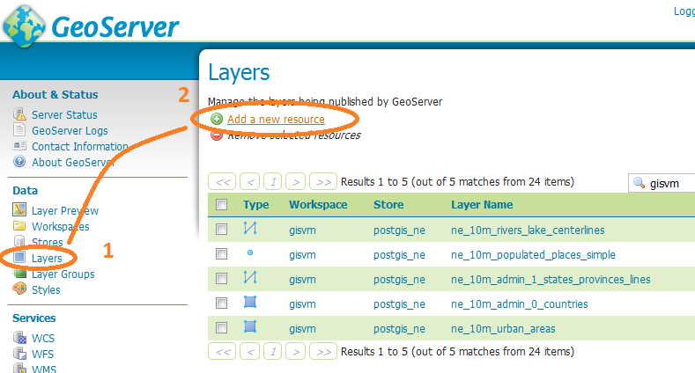Click top pager next page button
This screenshot has height=373, width=695.
point(296,182)
